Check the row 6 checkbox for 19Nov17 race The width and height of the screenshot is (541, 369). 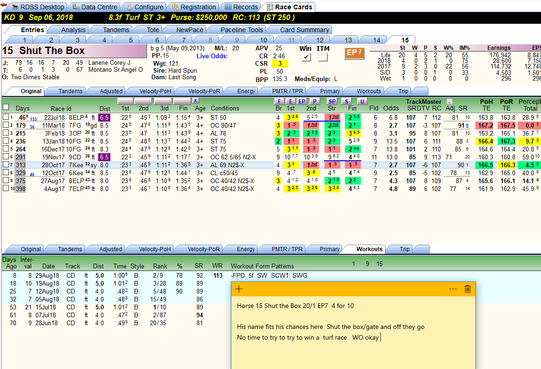6,157
